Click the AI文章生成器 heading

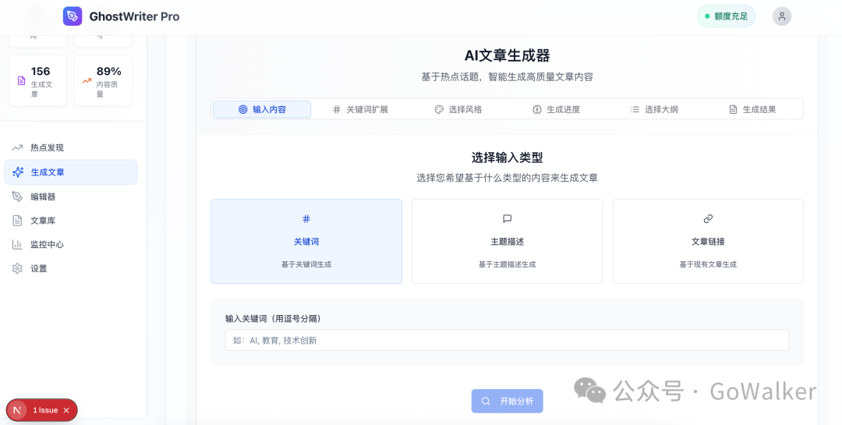[x=507, y=55]
